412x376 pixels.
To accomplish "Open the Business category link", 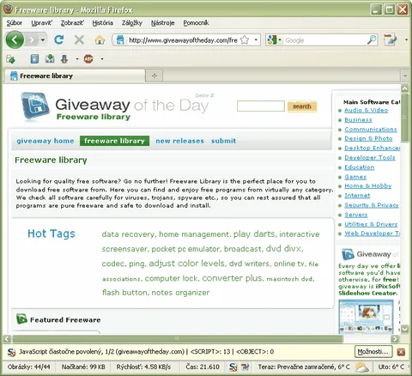I will 358,119.
